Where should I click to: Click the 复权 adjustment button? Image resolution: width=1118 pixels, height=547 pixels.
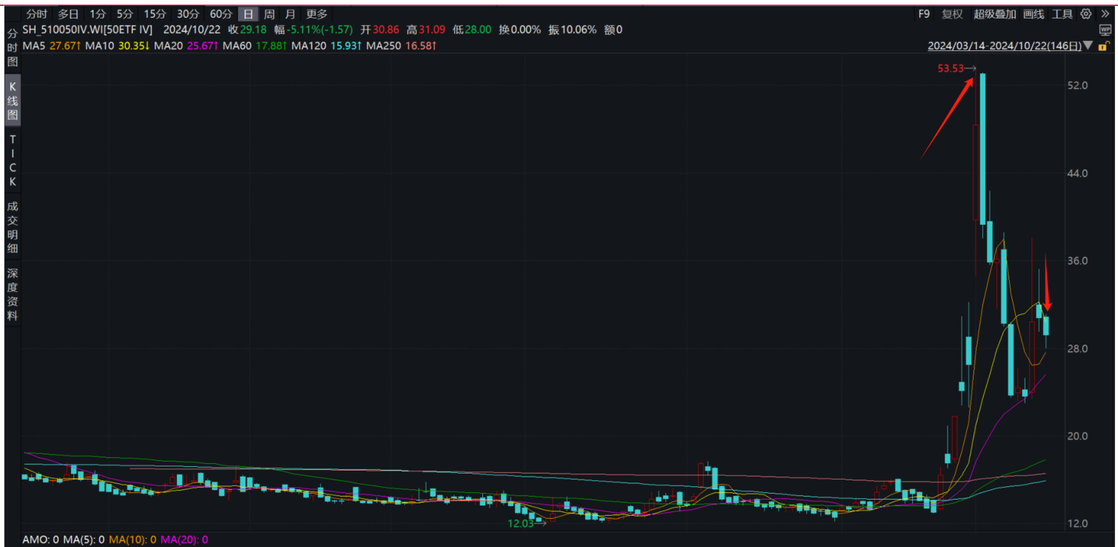[952, 14]
